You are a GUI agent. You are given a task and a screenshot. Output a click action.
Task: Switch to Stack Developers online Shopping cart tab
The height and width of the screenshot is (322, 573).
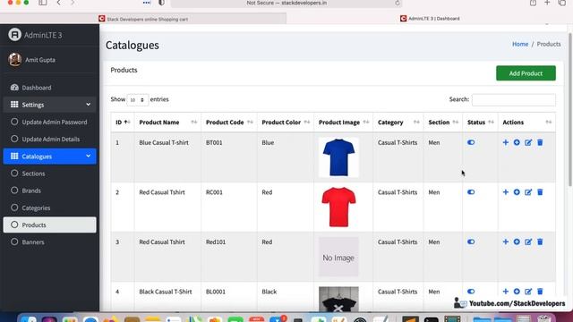click(x=143, y=19)
